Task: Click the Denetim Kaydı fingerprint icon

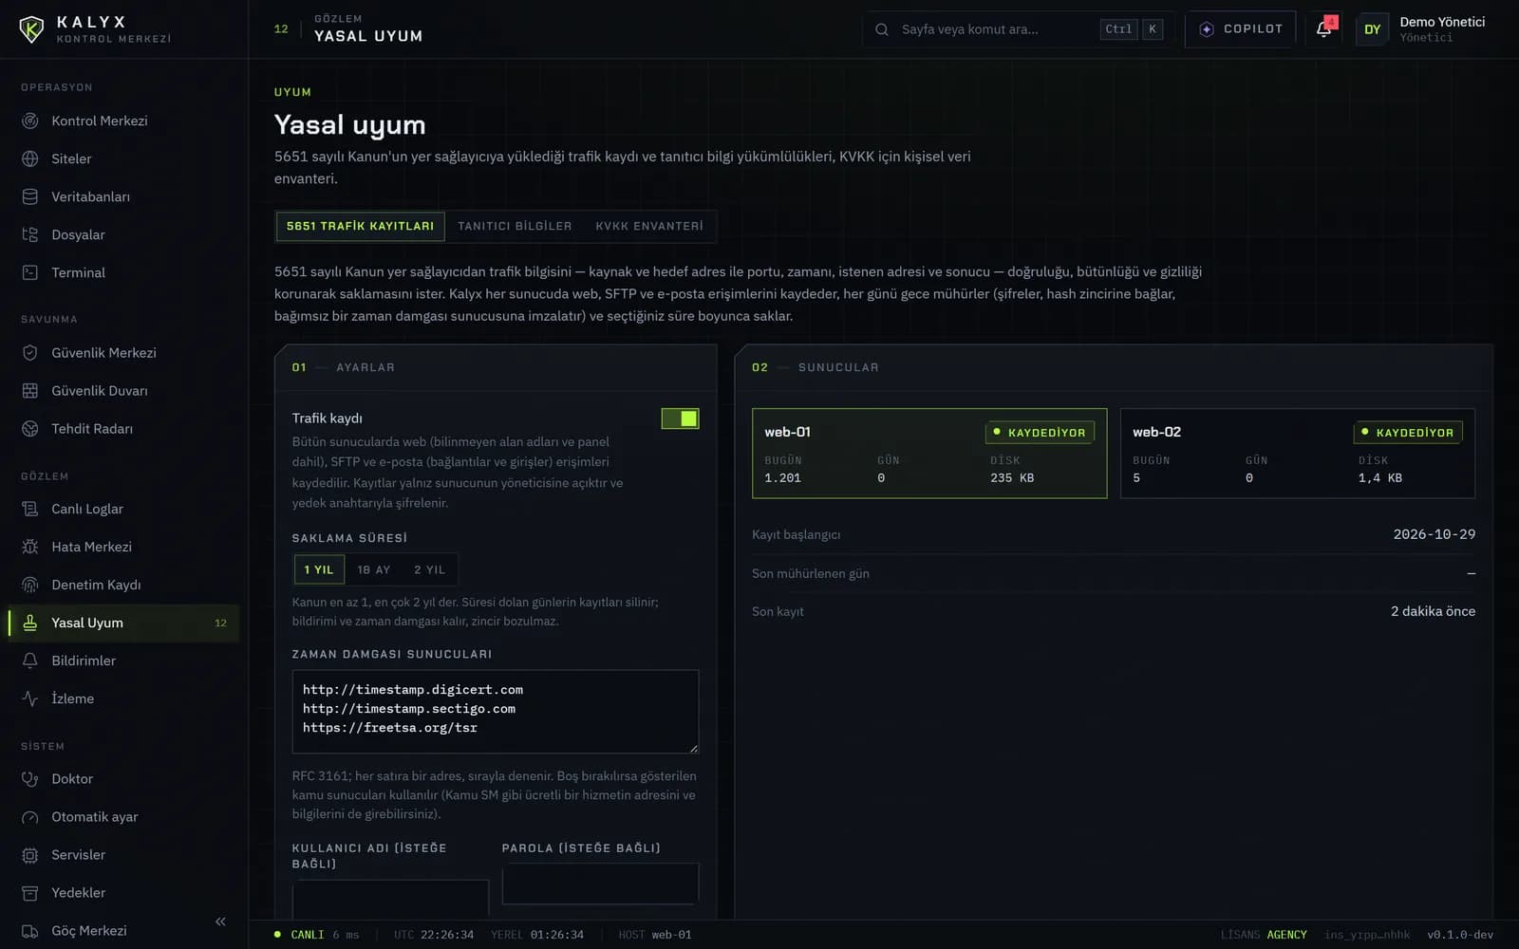Action: pos(30,585)
